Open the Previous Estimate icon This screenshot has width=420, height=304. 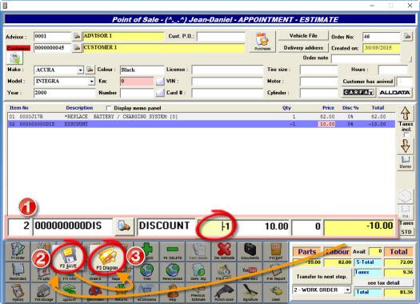pyautogui.click(x=198, y=293)
